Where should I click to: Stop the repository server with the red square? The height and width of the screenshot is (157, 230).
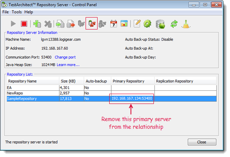coord(24,24)
